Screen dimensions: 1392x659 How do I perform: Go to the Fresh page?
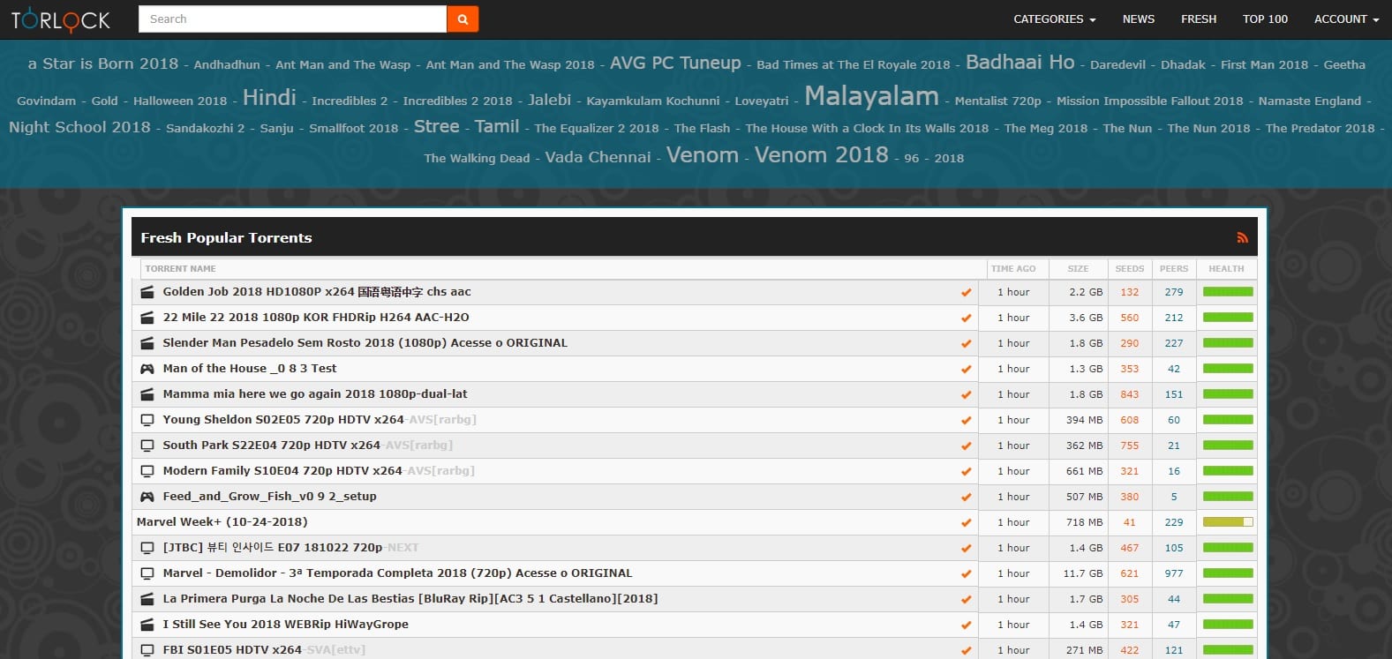coord(1198,19)
